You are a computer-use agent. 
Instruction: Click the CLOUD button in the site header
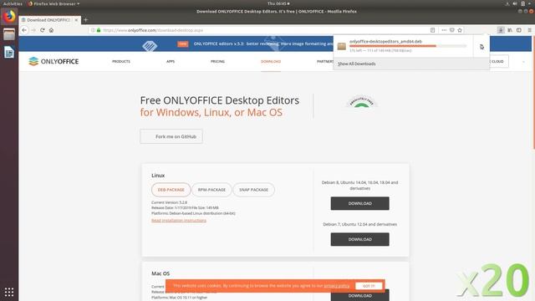coord(498,61)
